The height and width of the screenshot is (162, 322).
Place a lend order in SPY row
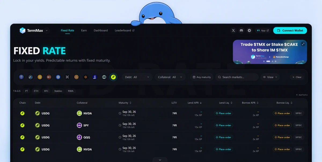[x=223, y=125]
